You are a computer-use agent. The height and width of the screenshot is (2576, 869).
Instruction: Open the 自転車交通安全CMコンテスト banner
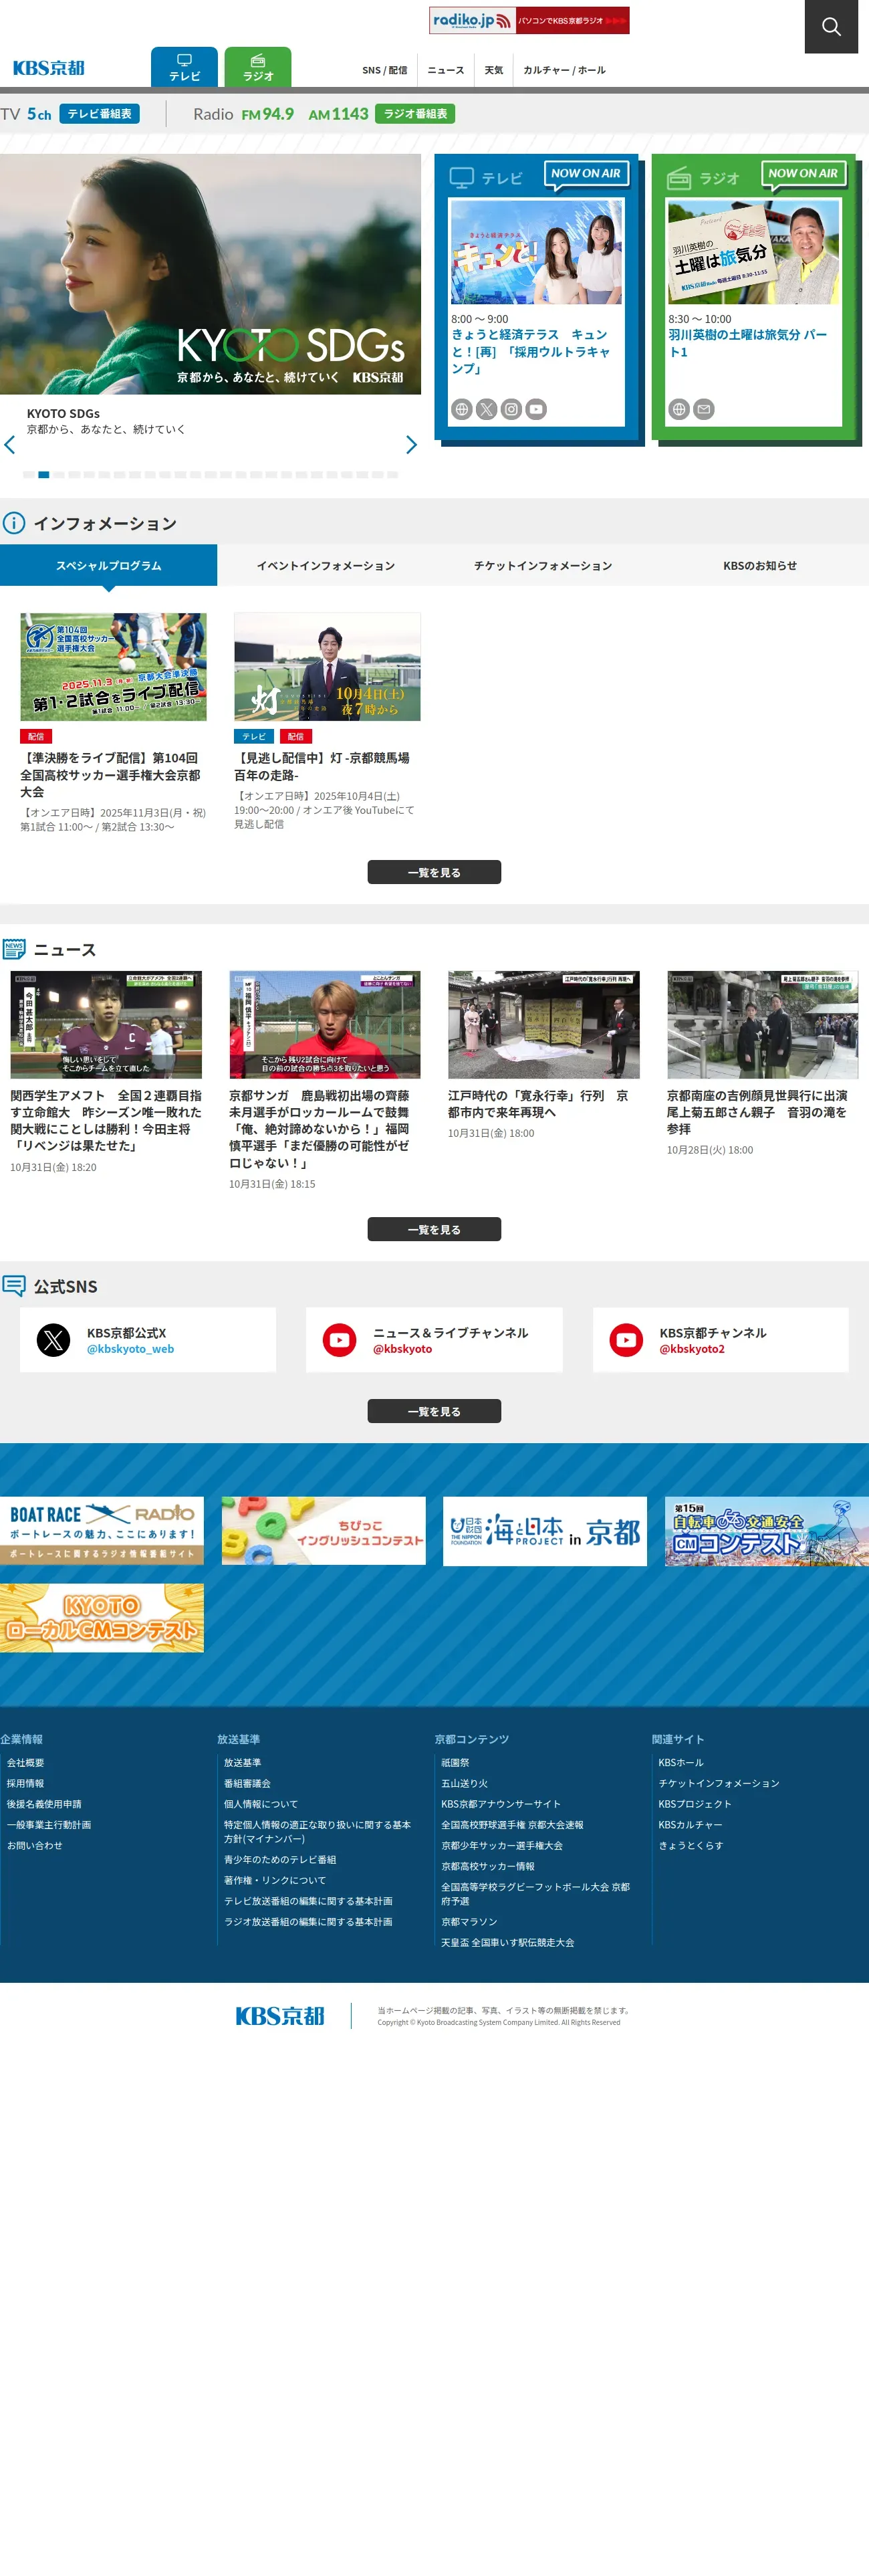click(x=767, y=1530)
